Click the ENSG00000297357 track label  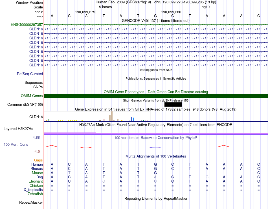[27, 24]
